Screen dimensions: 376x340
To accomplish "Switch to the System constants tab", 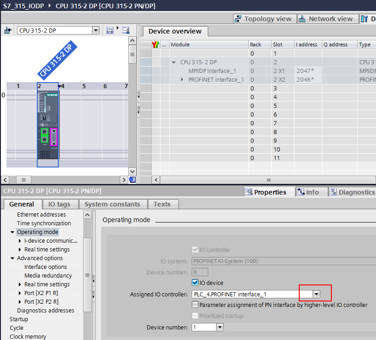I will (112, 204).
